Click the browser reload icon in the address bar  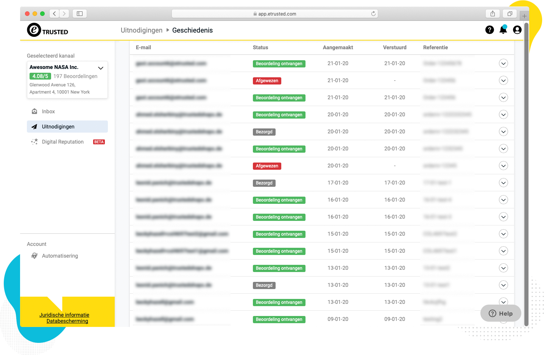coord(373,14)
